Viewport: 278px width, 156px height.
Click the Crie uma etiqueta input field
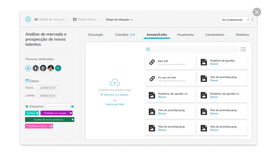click(x=58, y=106)
